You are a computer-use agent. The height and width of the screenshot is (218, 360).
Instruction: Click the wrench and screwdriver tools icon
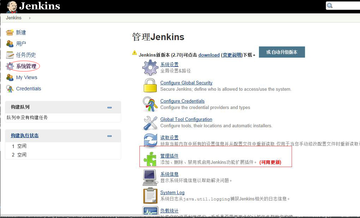[x=150, y=123]
